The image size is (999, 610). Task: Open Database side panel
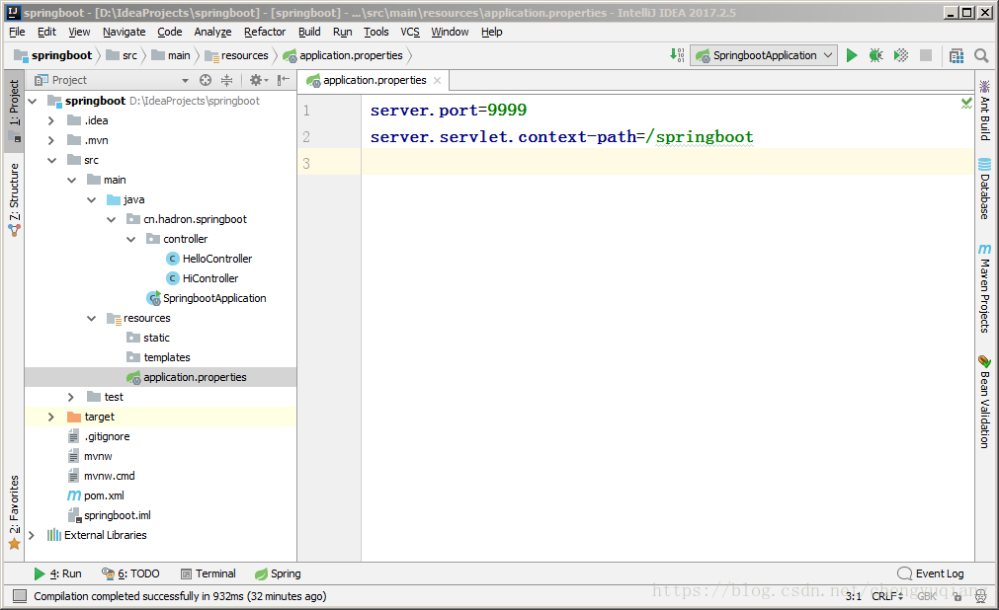(x=984, y=190)
